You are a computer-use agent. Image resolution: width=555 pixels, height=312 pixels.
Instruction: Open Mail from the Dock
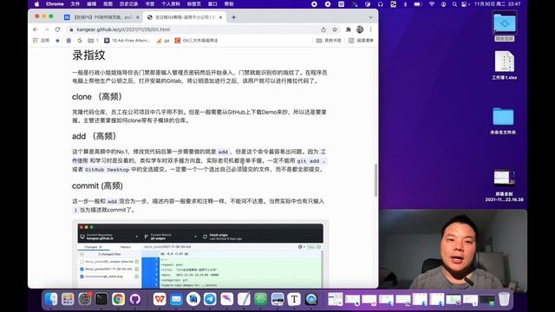pos(176,299)
